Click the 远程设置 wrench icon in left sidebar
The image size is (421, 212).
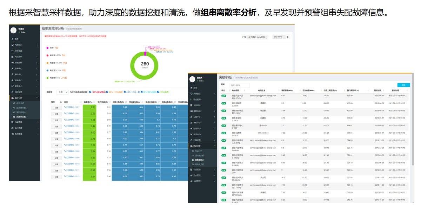pyautogui.click(x=13, y=92)
